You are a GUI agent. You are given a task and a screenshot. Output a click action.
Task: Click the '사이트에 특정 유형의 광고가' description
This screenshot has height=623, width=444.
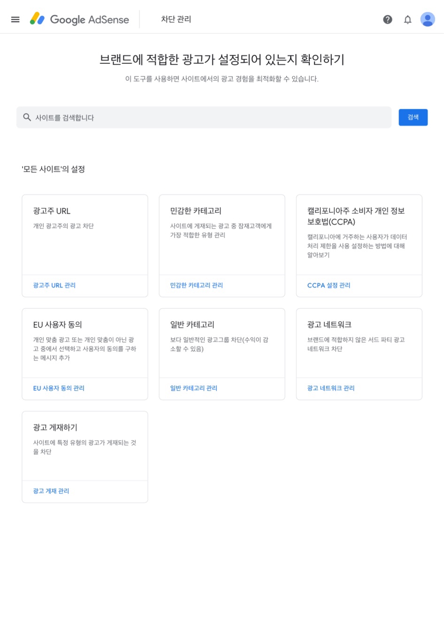[x=84, y=447]
